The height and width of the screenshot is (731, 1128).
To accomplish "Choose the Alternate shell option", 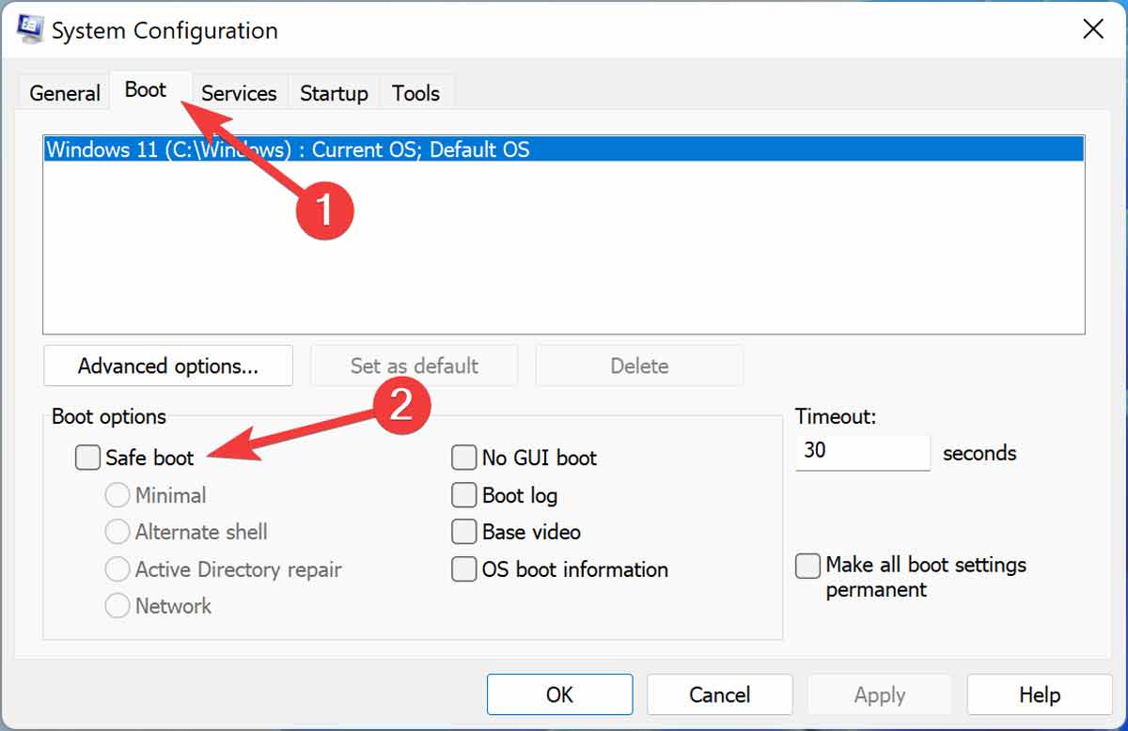I will tap(118, 532).
